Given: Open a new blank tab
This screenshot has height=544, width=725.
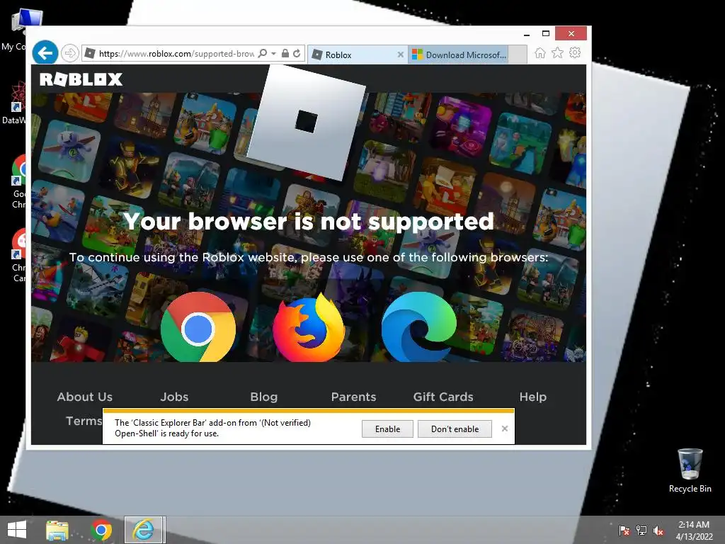Looking at the screenshot, I should [518, 55].
